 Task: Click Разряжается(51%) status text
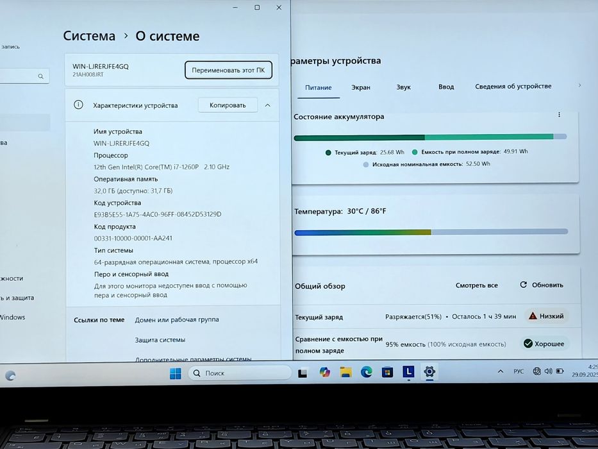pos(413,316)
